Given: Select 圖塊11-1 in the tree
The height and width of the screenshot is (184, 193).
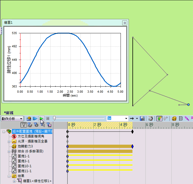Looking at the screenshot, I should click(25, 171).
